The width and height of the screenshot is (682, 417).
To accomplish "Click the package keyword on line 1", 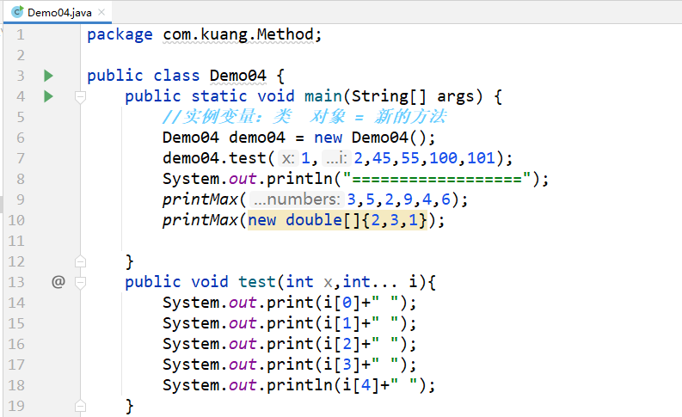I will point(120,34).
